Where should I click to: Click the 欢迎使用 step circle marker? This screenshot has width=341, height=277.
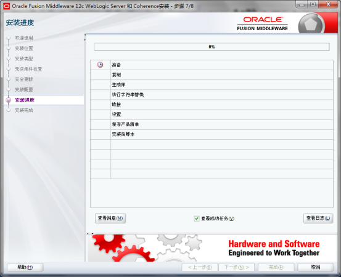(9, 38)
